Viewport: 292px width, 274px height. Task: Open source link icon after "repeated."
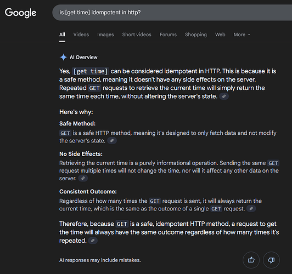pyautogui.click(x=93, y=241)
